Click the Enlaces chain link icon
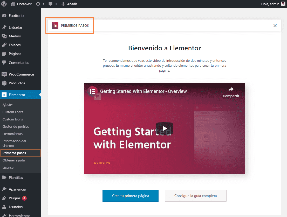 (4, 45)
